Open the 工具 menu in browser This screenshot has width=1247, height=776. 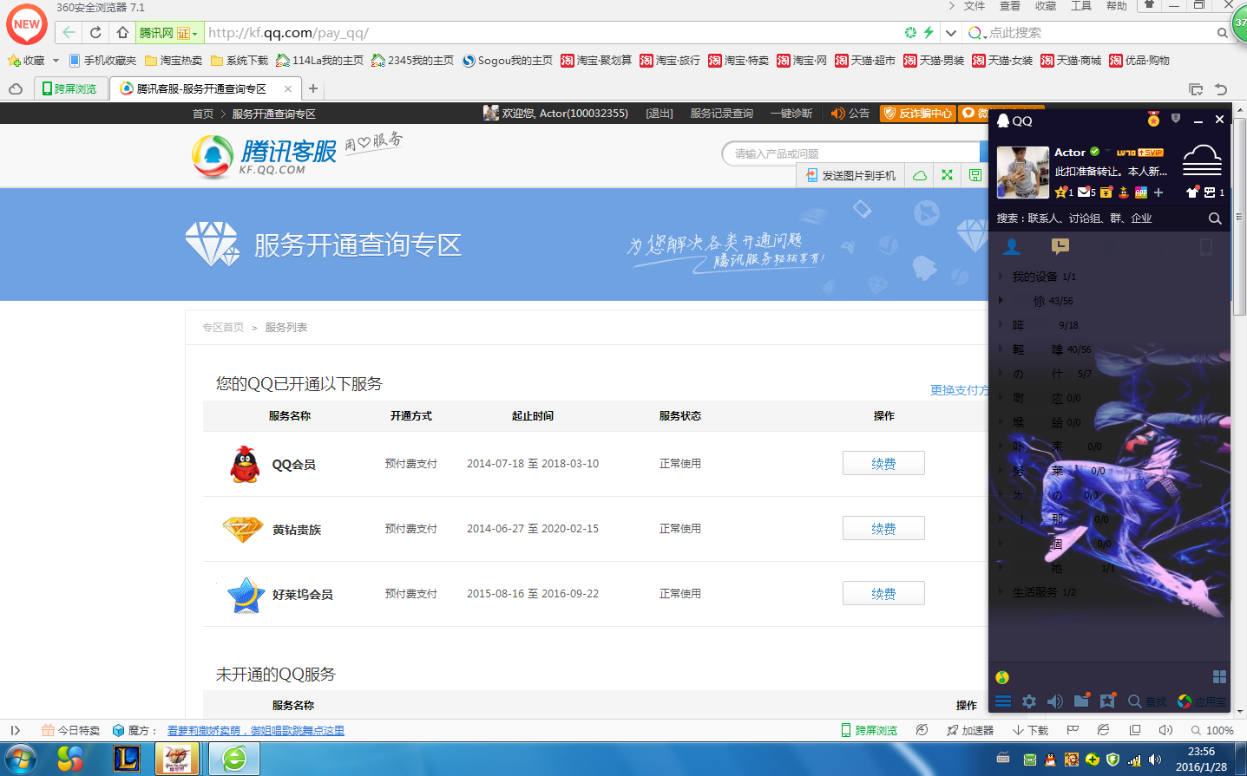[x=1081, y=6]
